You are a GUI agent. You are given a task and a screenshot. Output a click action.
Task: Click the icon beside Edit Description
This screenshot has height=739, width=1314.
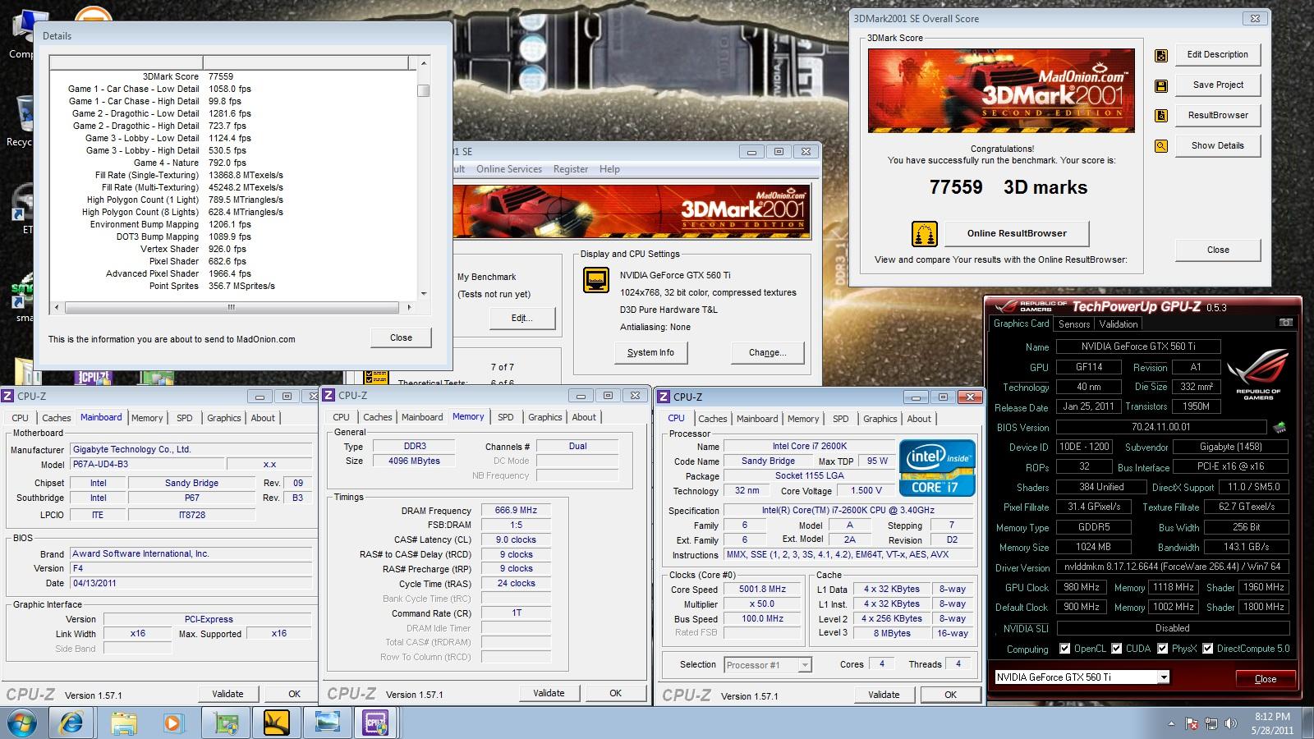click(x=1161, y=55)
